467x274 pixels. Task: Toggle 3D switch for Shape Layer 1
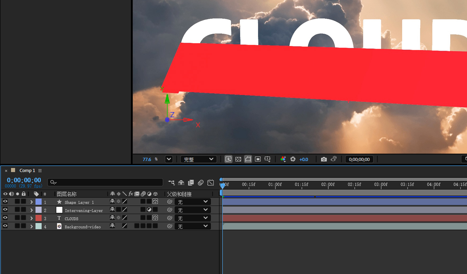[156, 201]
